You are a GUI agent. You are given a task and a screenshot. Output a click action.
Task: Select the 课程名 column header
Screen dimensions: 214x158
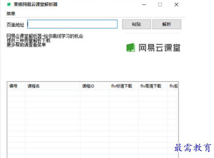point(53,86)
